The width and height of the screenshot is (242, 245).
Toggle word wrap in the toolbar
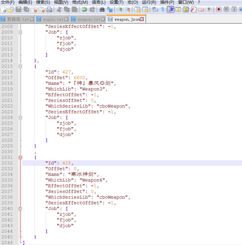[x=155, y=9]
